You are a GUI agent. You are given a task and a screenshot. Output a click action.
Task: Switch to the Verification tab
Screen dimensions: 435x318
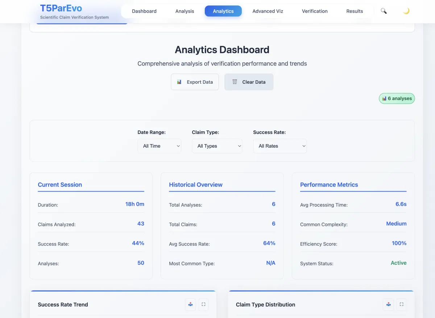click(x=315, y=11)
